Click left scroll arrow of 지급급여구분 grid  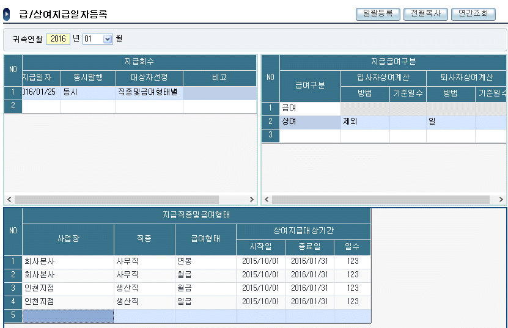(266, 200)
